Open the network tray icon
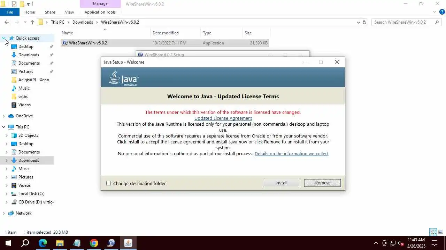The image size is (446, 250). click(393, 243)
